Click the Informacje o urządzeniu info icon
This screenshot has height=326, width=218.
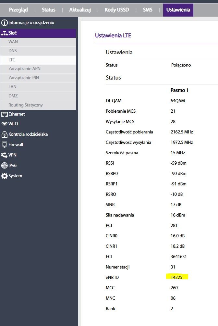pyautogui.click(x=4, y=23)
